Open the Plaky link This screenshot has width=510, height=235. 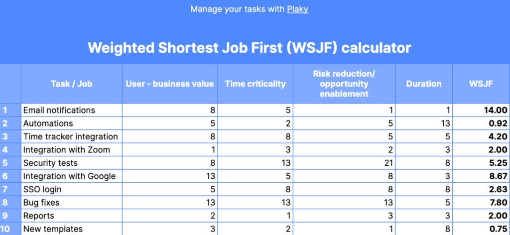point(297,9)
